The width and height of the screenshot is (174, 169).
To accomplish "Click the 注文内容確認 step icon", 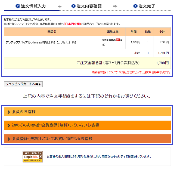I will (73, 6).
